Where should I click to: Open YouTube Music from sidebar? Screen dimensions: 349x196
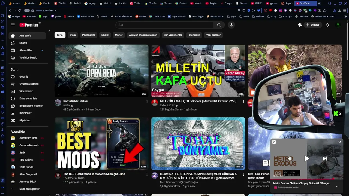[x=27, y=57]
